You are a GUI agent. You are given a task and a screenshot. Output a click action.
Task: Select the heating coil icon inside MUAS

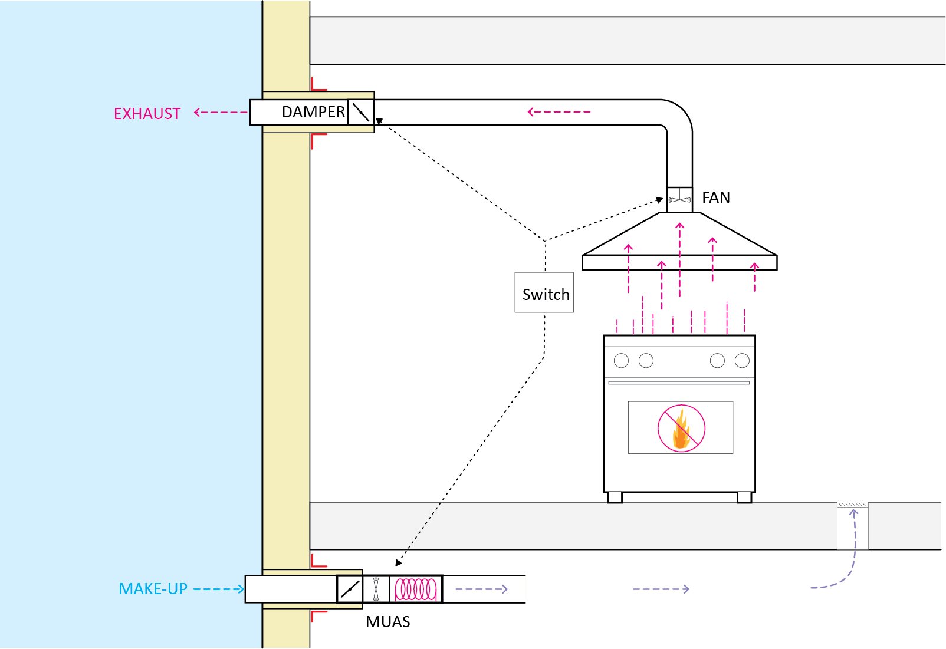416,588
